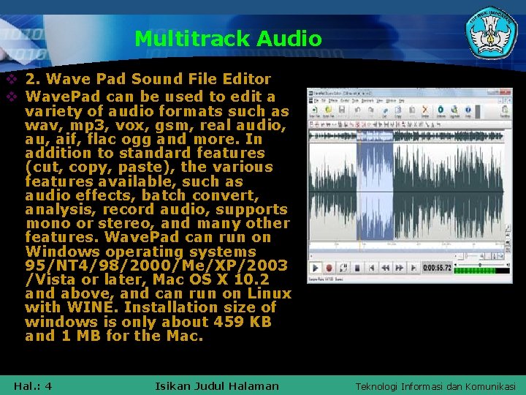Start playback with the Play button

316,268
